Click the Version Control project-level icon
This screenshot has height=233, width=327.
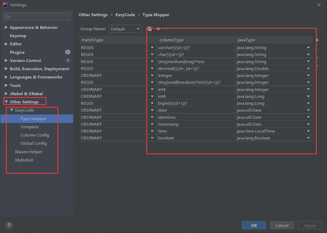click(68, 60)
